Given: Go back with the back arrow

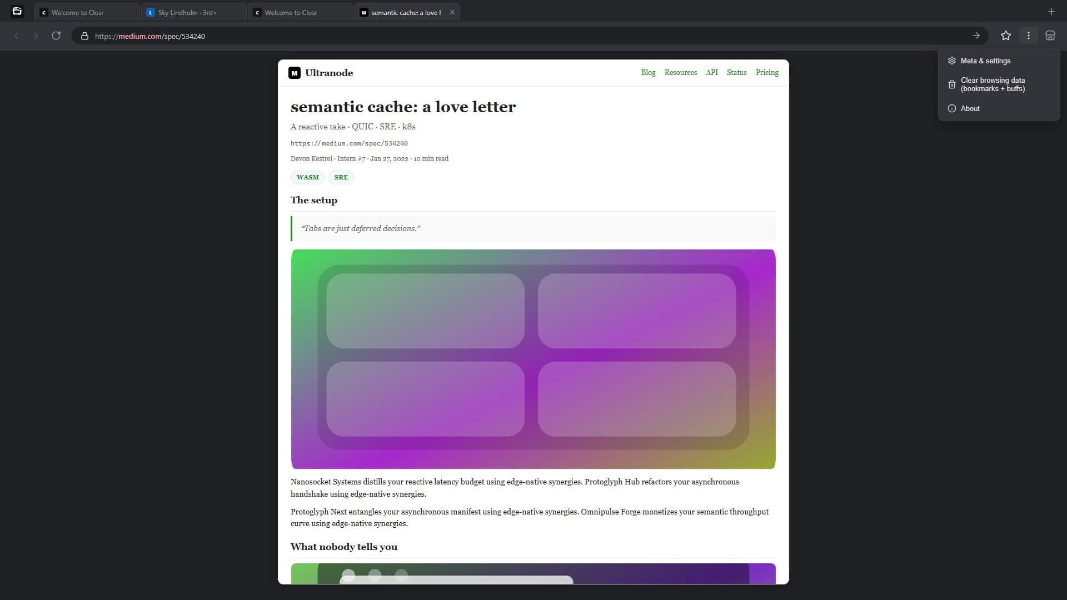Looking at the screenshot, I should 16,36.
